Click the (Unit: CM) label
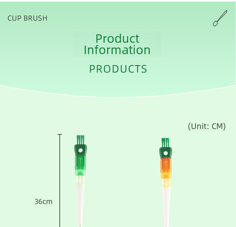This screenshot has height=227, width=236. point(207,126)
